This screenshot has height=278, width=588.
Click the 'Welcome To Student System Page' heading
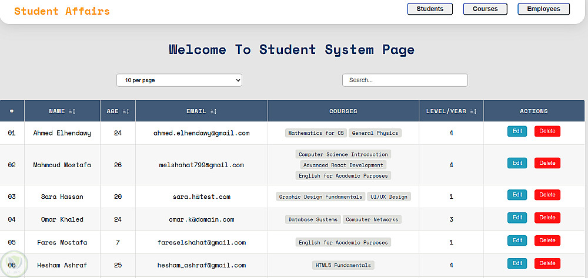tap(292, 49)
